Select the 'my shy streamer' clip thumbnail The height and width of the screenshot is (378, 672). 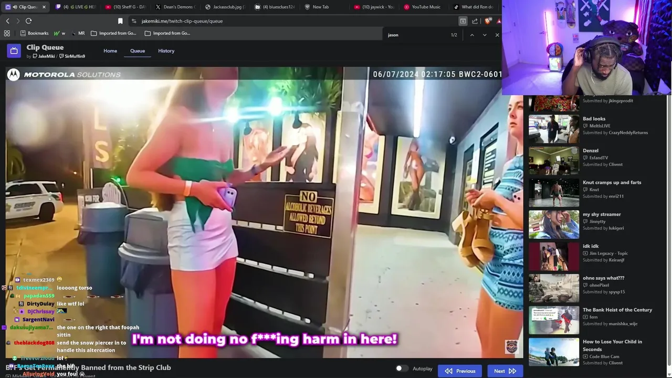tap(554, 224)
